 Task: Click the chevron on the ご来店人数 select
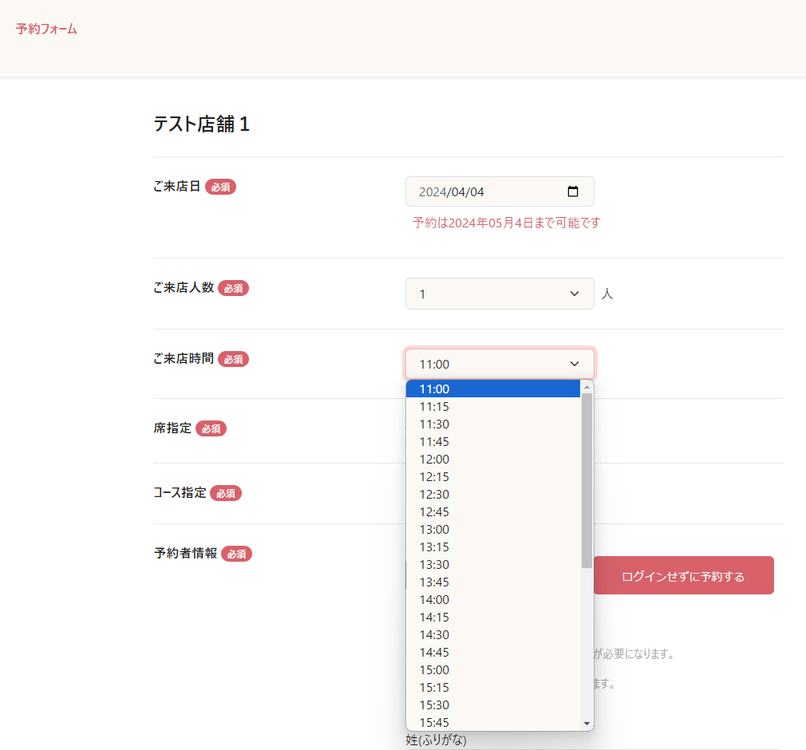pos(574,294)
